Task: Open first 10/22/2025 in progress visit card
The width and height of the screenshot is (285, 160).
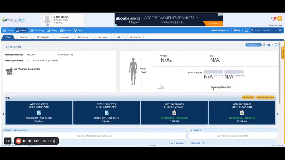Action: click(174, 113)
